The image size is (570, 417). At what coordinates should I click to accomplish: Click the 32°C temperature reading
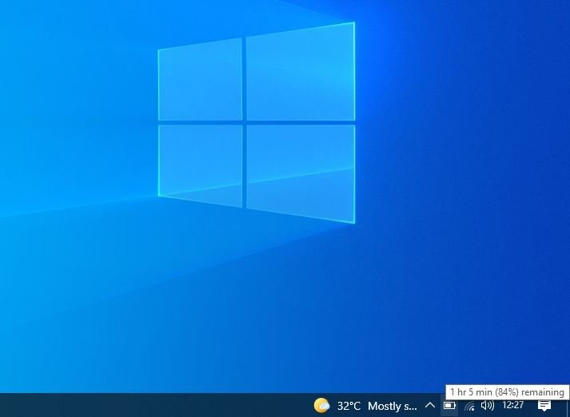tap(349, 406)
